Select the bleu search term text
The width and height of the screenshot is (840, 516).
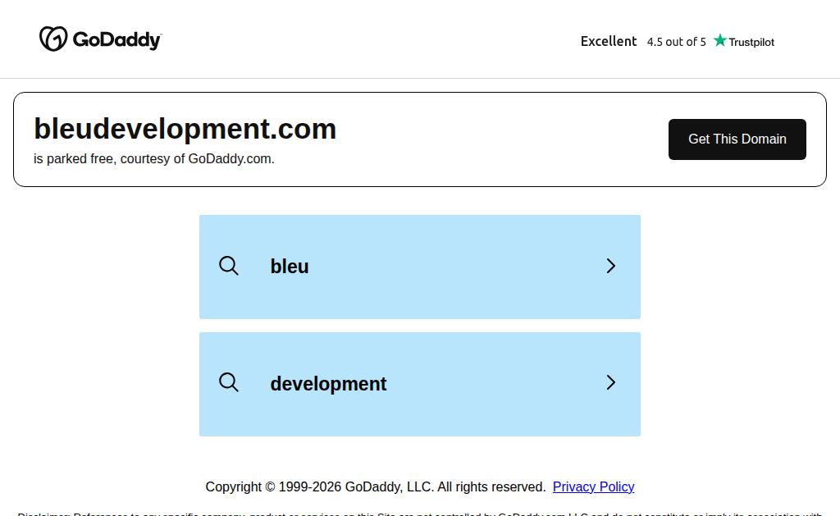[290, 267]
